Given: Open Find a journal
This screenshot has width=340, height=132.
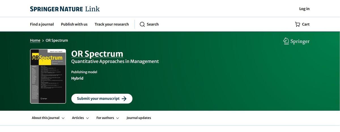Looking at the screenshot, I should click(42, 24).
